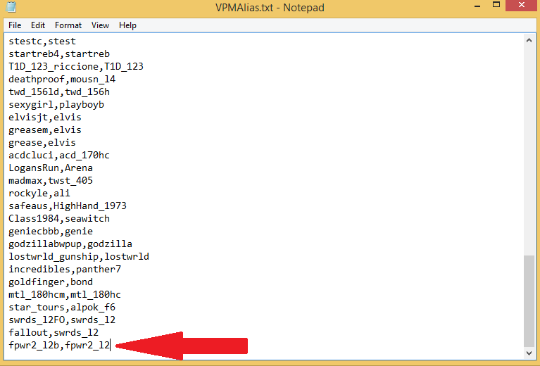Click the line 'fallout,swrds_l2'
This screenshot has width=540, height=366.
(x=54, y=333)
